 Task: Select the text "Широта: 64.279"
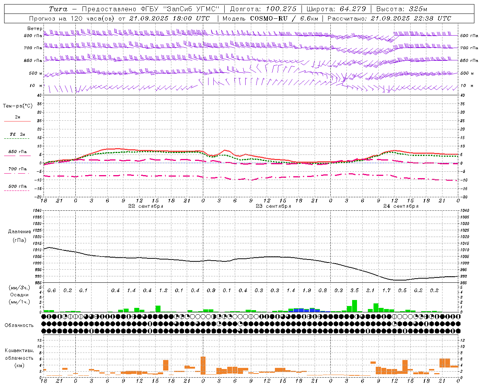coord(336,9)
